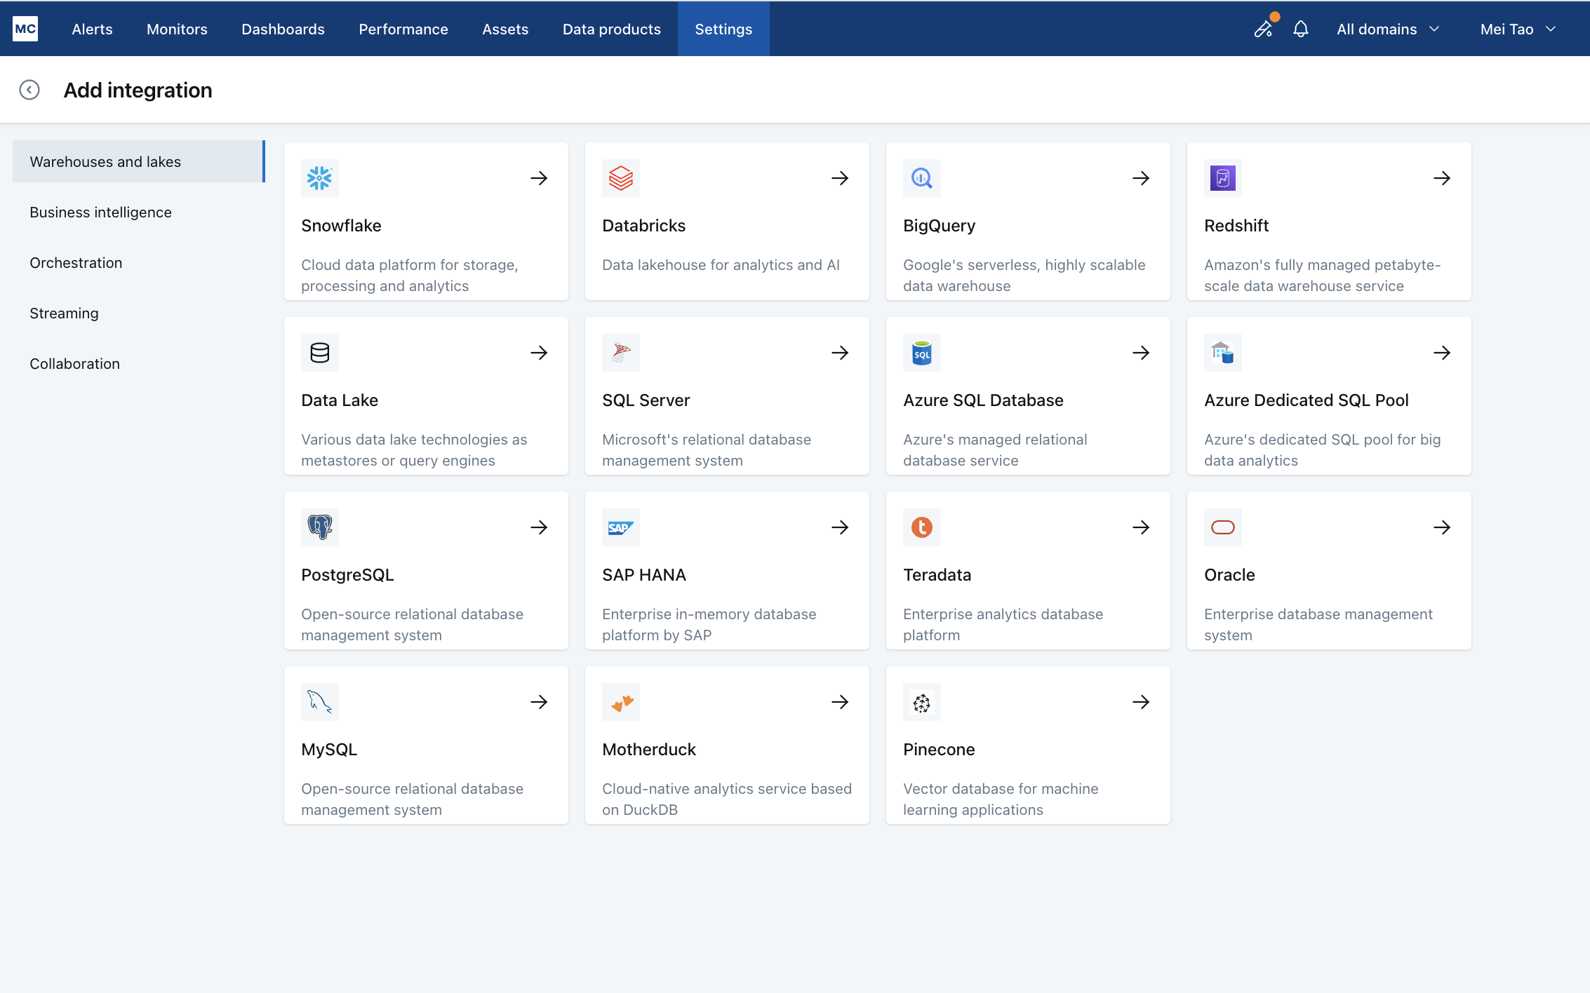Select Streaming category
Viewport: 1590px width, 993px height.
coord(139,313)
